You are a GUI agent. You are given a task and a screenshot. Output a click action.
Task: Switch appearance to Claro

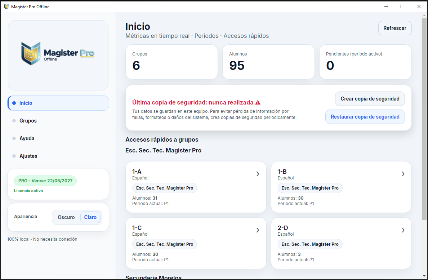pyautogui.click(x=90, y=217)
